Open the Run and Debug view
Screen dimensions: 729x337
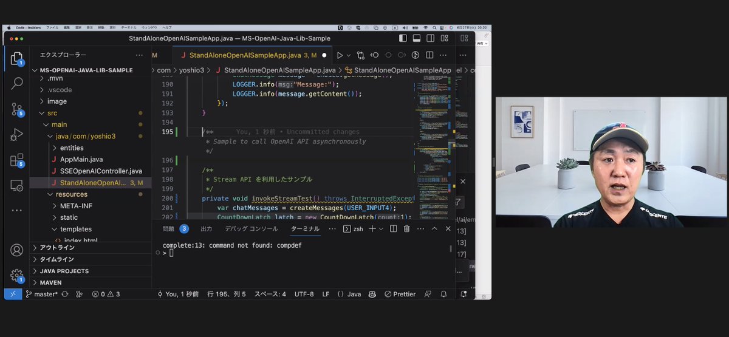[x=16, y=135]
